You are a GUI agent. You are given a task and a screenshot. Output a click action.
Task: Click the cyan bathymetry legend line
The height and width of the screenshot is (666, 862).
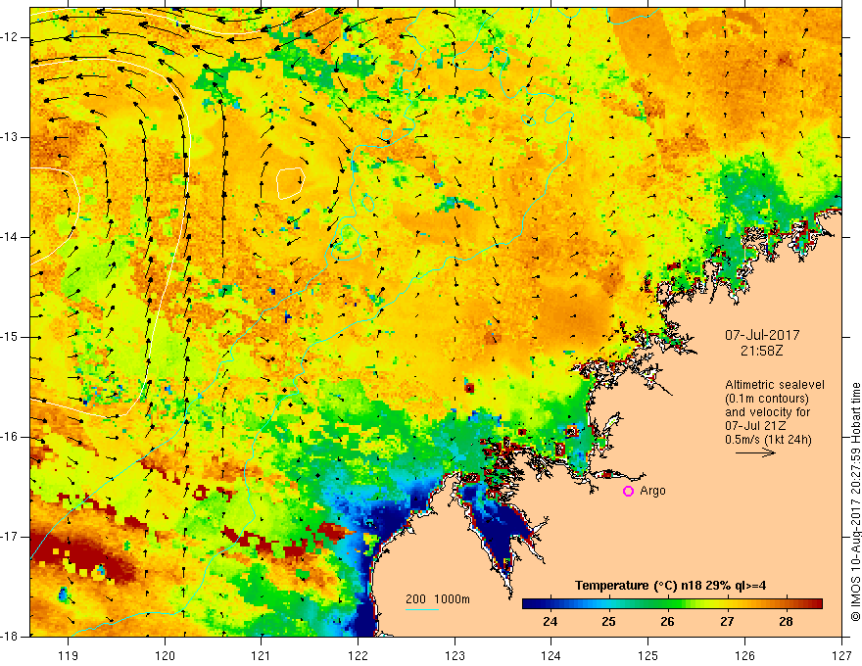point(422,609)
